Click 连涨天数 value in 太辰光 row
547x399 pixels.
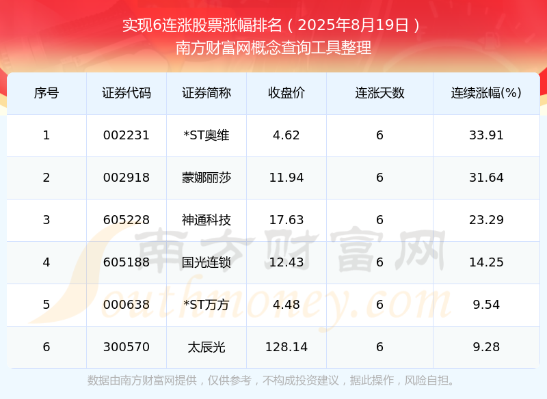point(379,347)
